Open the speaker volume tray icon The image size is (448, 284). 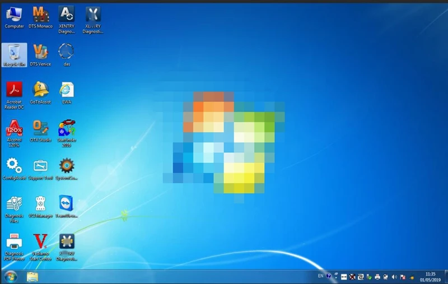pos(394,277)
